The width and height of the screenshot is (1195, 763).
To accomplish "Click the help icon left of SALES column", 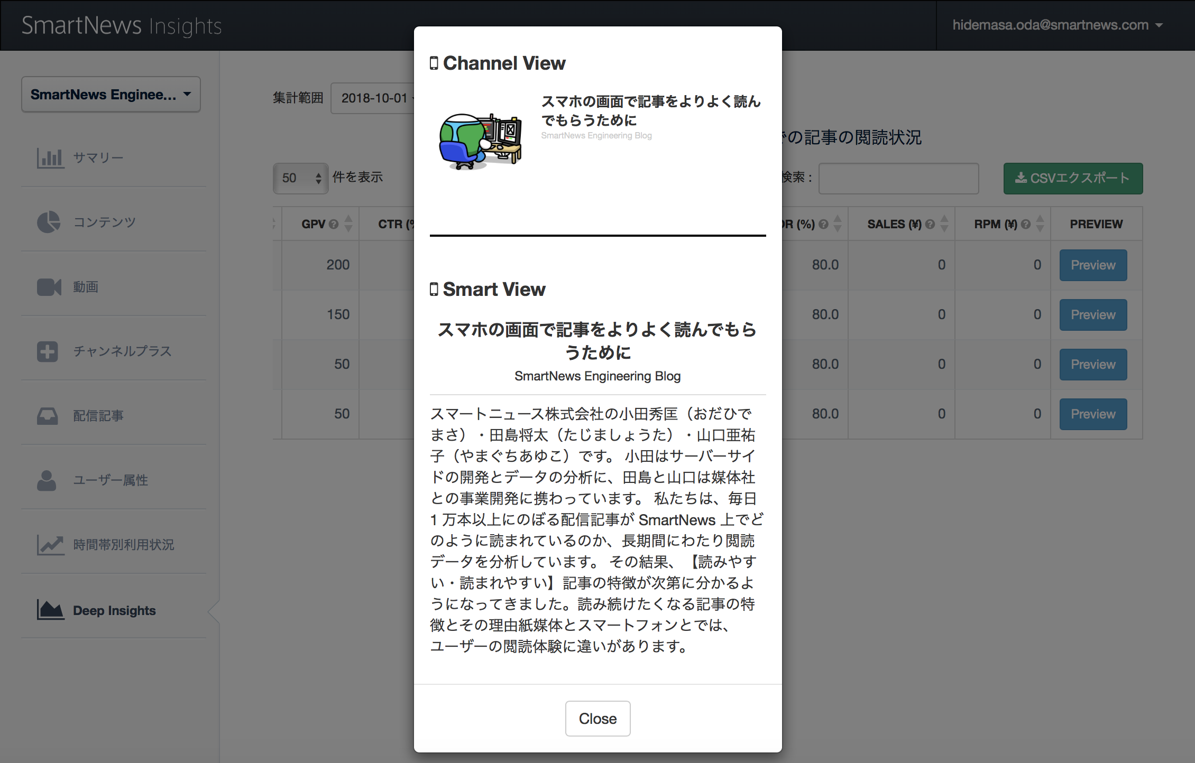I will [823, 224].
